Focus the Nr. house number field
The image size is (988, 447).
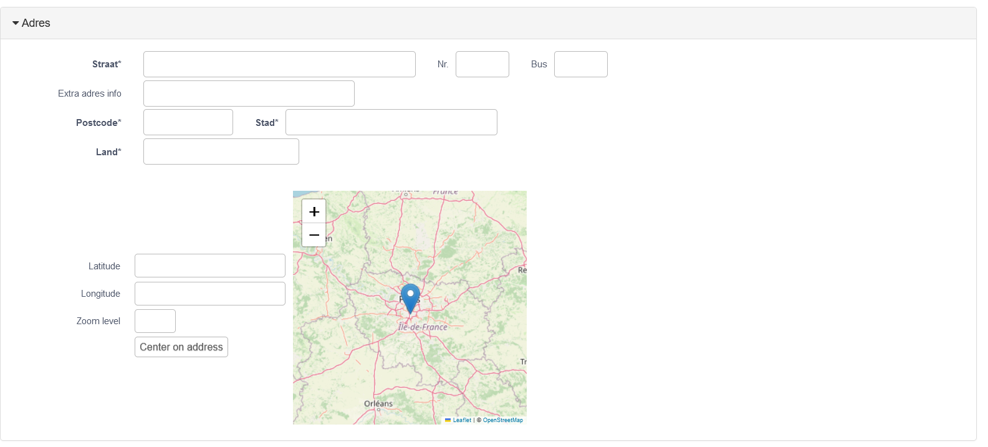click(x=482, y=64)
